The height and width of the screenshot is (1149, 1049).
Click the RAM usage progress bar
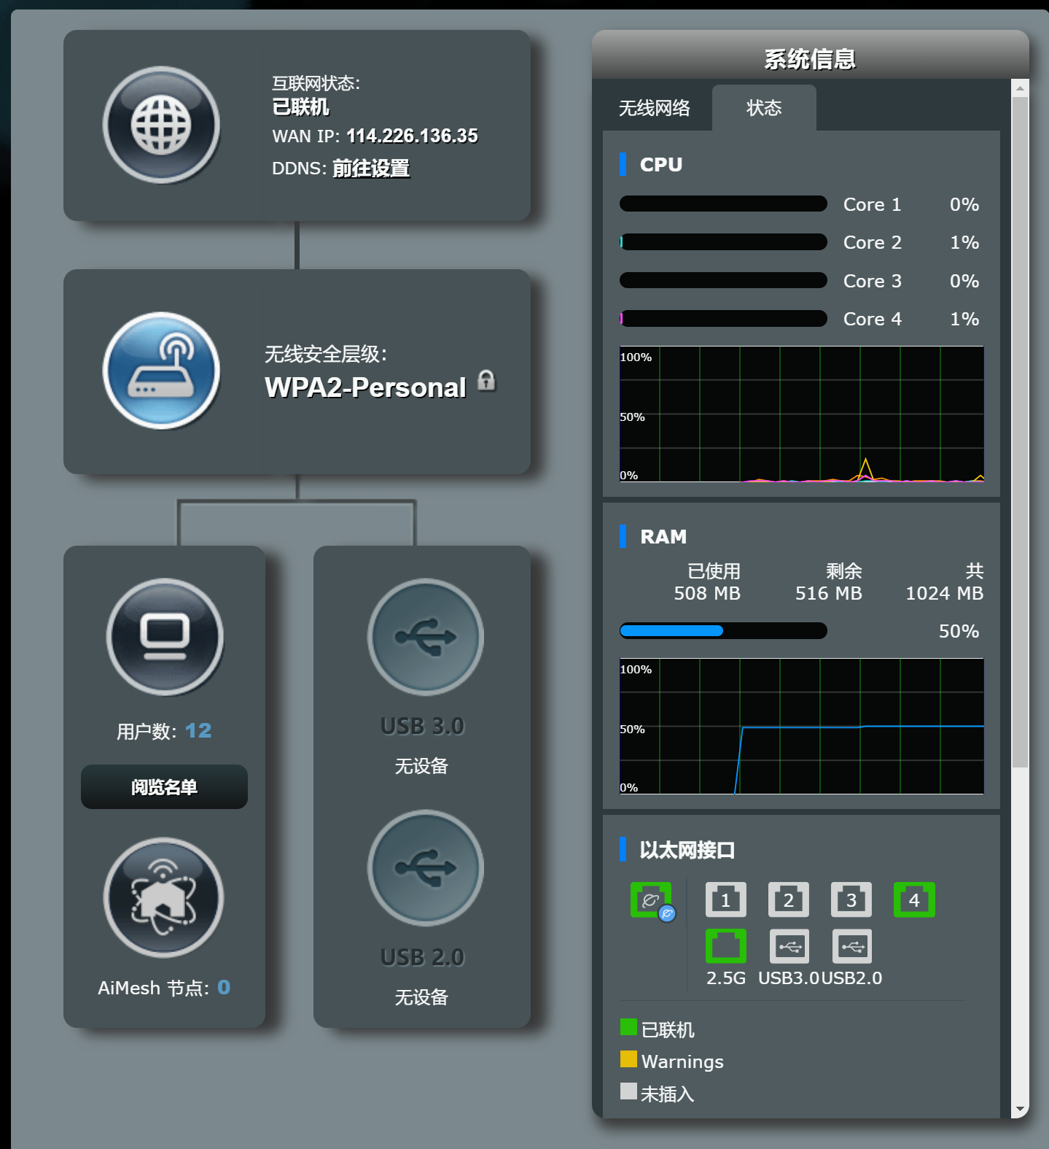click(x=722, y=630)
